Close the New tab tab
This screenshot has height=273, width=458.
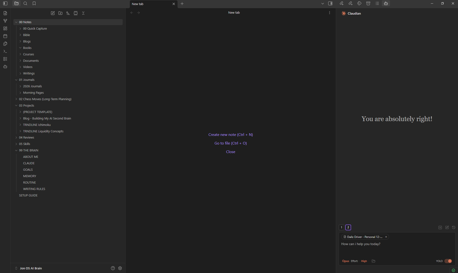pos(173,4)
